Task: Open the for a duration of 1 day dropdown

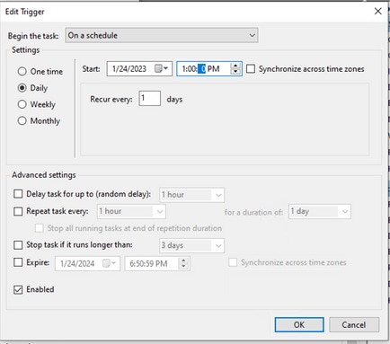Action: (320, 212)
